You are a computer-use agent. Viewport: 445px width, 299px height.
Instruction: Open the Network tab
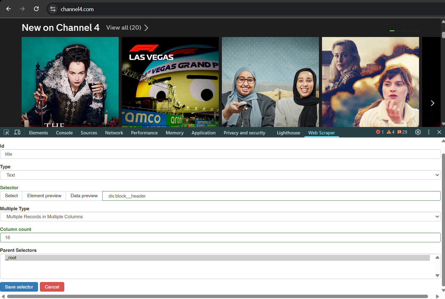[114, 133]
